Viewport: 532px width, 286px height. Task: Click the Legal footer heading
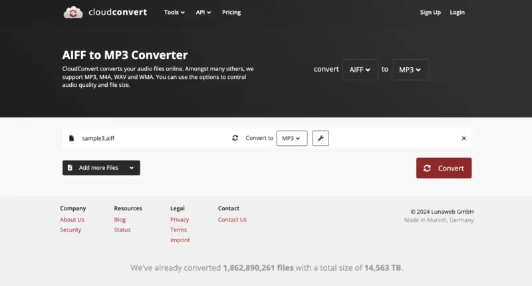pyautogui.click(x=178, y=208)
